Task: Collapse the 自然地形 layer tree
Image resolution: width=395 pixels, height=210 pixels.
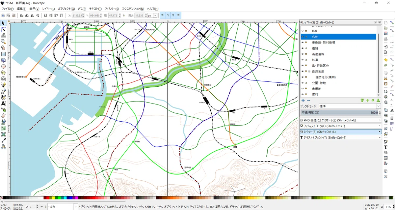Action: 309,72
